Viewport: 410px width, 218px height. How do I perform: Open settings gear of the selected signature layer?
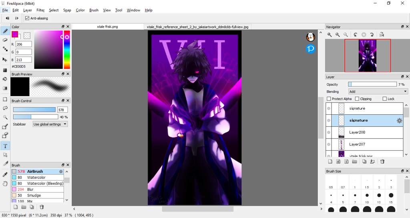pos(399,120)
